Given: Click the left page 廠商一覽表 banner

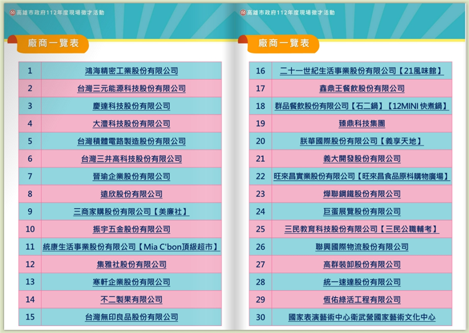Looking at the screenshot, I should point(53,44).
